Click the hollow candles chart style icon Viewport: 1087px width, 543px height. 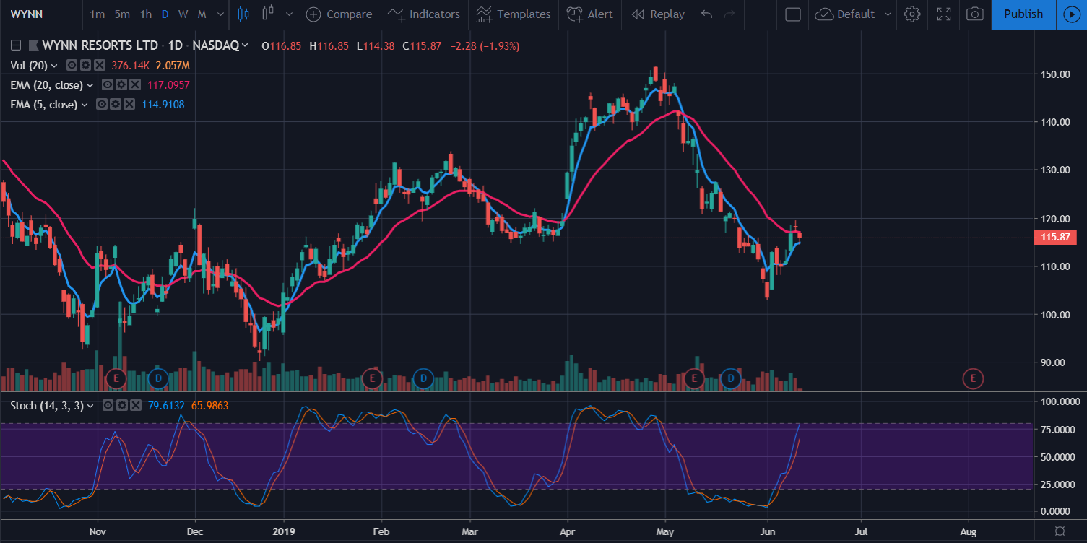click(x=269, y=14)
